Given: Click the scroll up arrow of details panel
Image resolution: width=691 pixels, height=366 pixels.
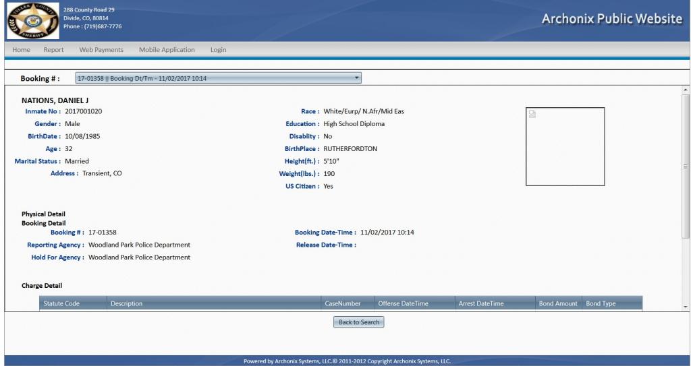Looking at the screenshot, I should pyautogui.click(x=686, y=90).
